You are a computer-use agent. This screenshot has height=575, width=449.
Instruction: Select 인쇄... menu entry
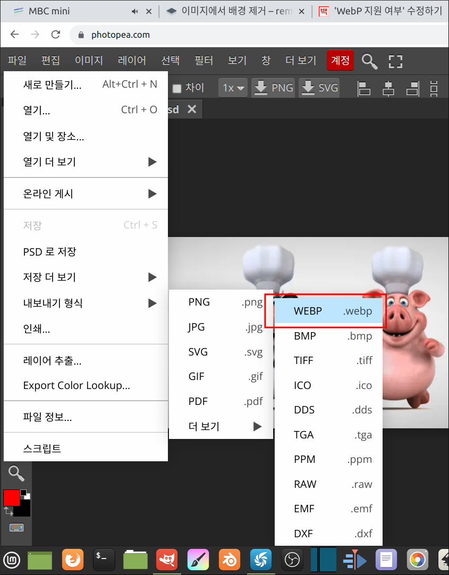86,329
